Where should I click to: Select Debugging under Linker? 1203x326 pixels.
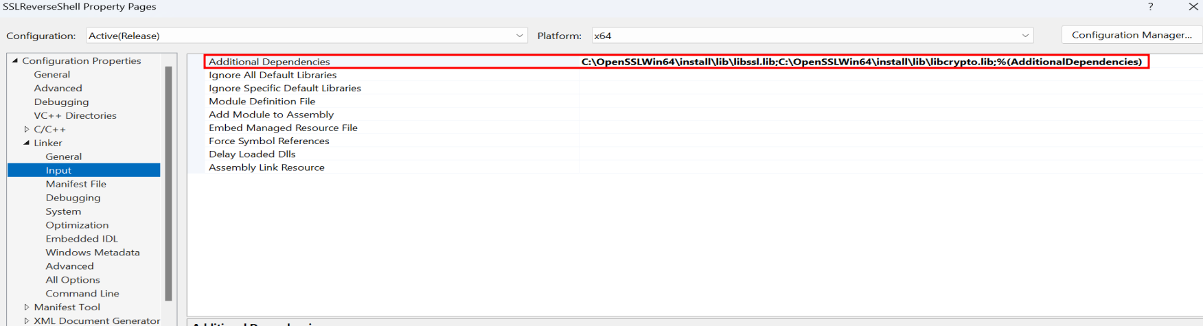click(x=73, y=198)
